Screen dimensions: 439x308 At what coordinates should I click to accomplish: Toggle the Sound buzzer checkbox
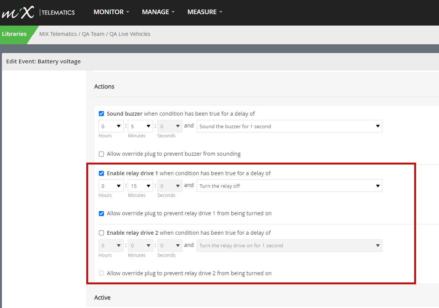tap(101, 114)
